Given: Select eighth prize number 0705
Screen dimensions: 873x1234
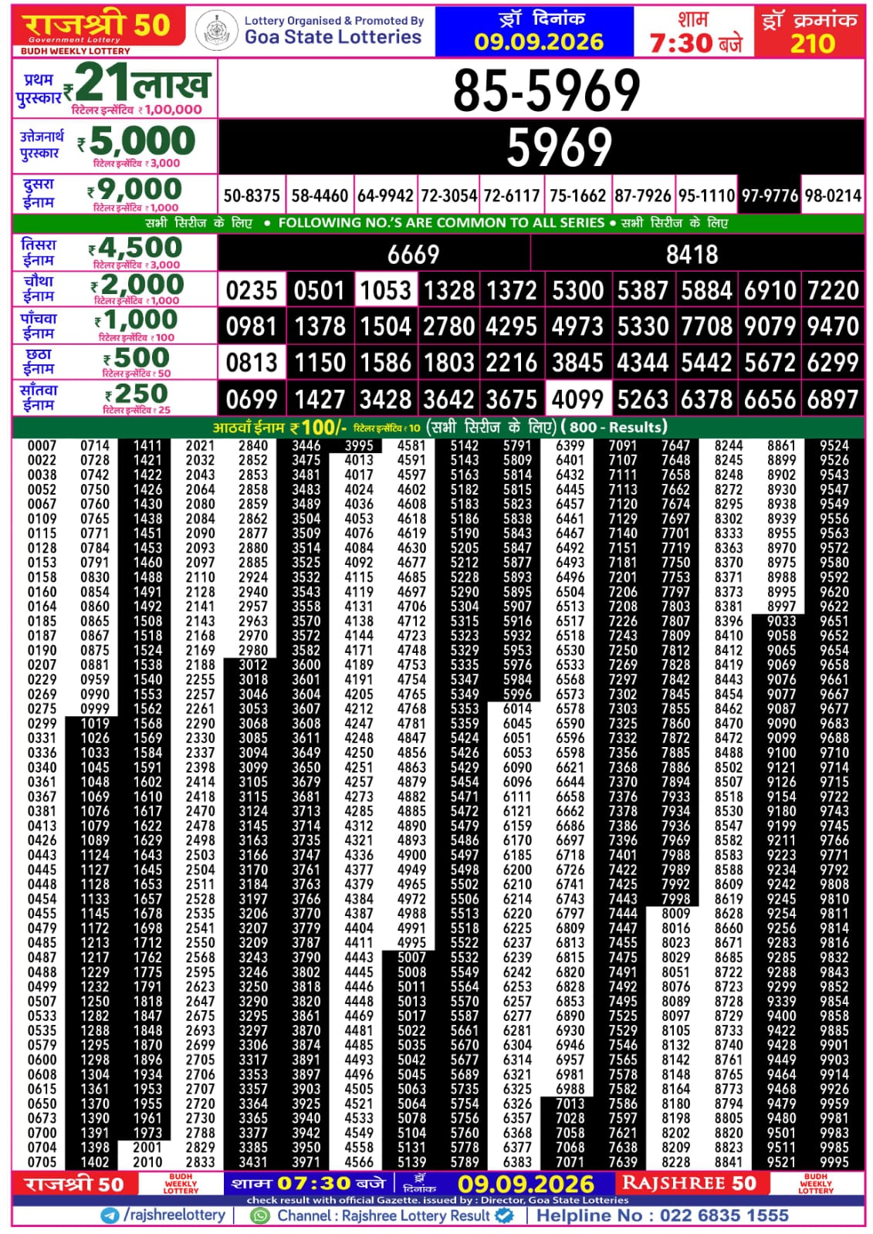Looking at the screenshot, I should pos(42,1162).
